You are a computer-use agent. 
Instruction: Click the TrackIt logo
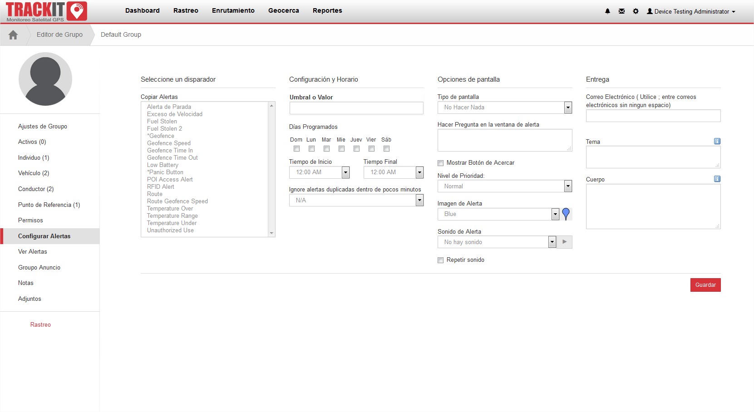click(x=46, y=12)
